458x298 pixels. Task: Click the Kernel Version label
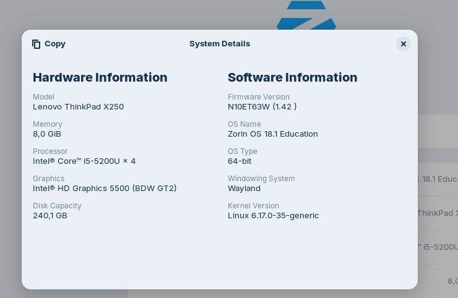pyautogui.click(x=253, y=206)
